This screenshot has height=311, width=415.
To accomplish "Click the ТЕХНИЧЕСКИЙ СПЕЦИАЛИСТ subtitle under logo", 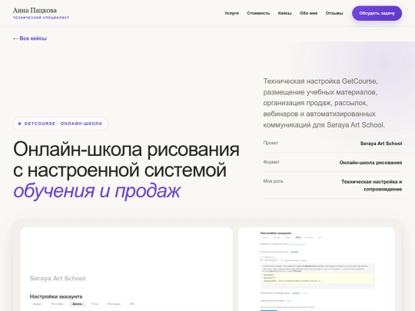I will coord(41,18).
